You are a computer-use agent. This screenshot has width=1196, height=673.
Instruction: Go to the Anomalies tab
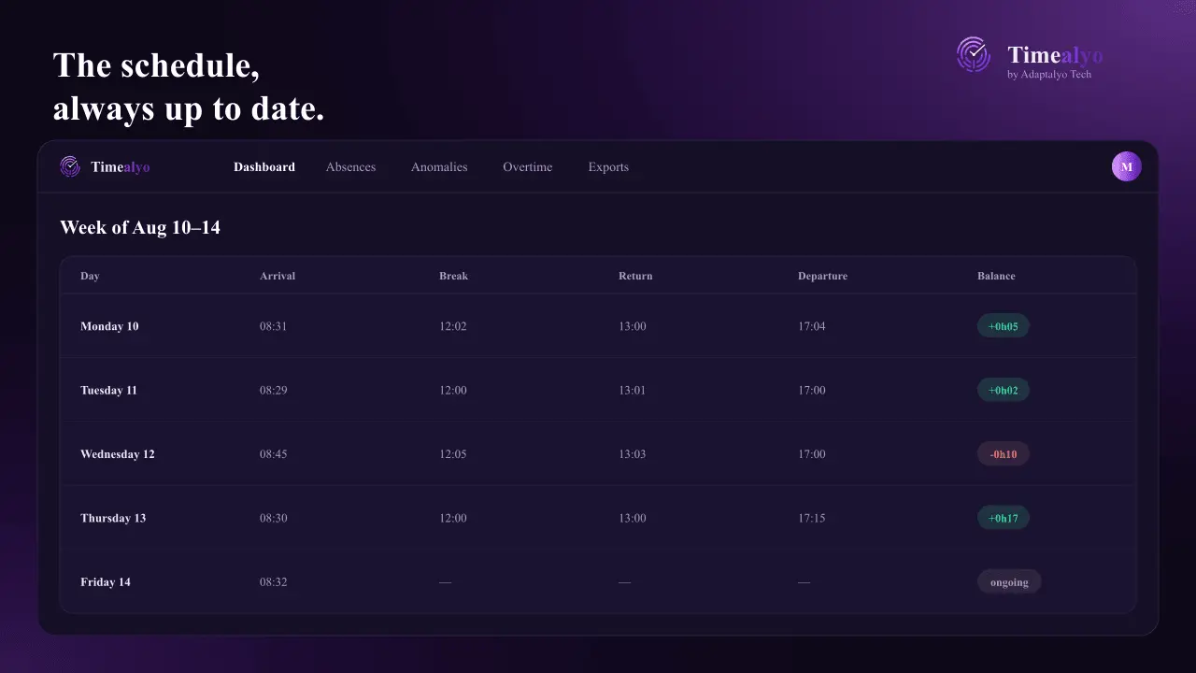tap(439, 167)
